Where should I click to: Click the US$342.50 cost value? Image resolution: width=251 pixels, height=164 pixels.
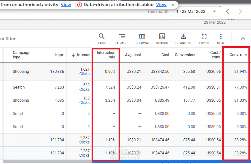pos(160,72)
